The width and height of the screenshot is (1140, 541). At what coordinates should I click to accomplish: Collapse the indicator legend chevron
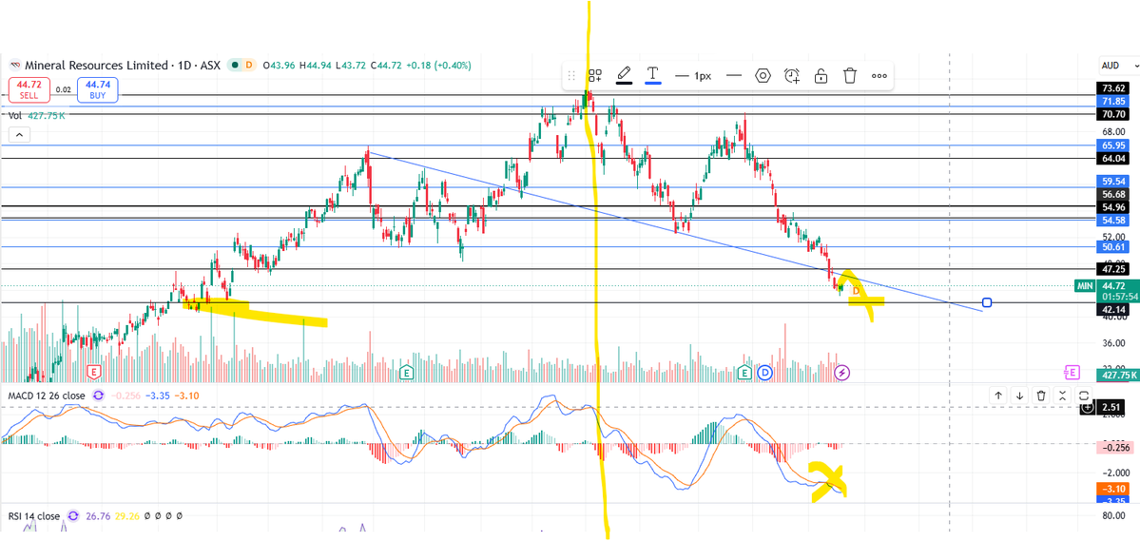(19, 134)
